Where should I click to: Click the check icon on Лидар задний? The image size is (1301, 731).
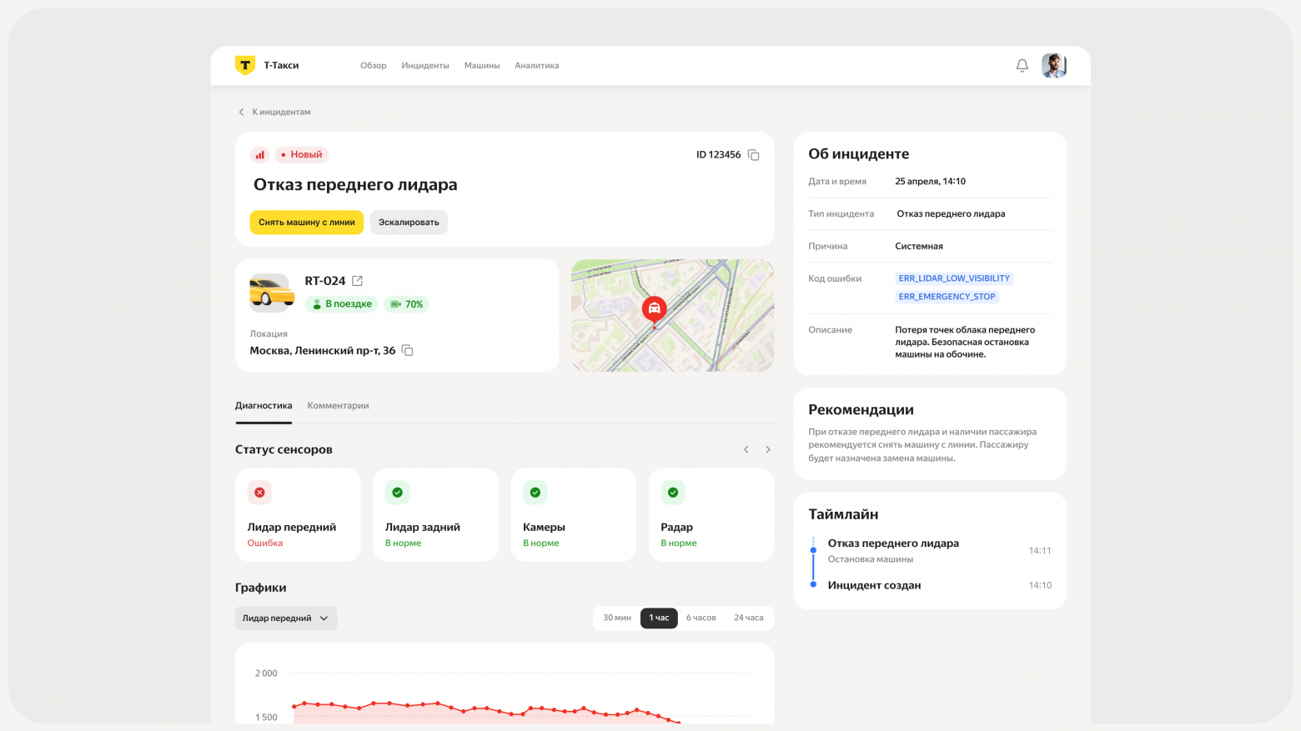[x=397, y=493]
